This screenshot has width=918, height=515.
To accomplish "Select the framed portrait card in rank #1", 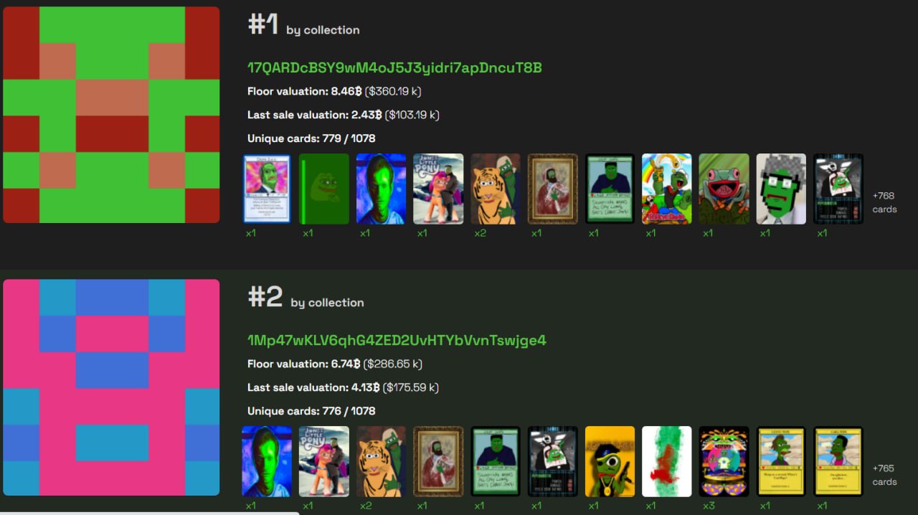I will click(x=552, y=189).
